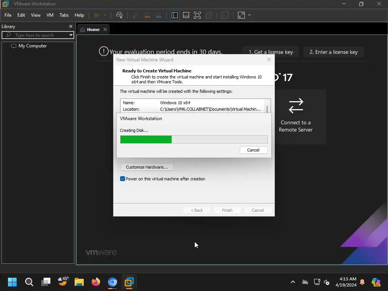Launch Firefox from the taskbar

point(96,282)
